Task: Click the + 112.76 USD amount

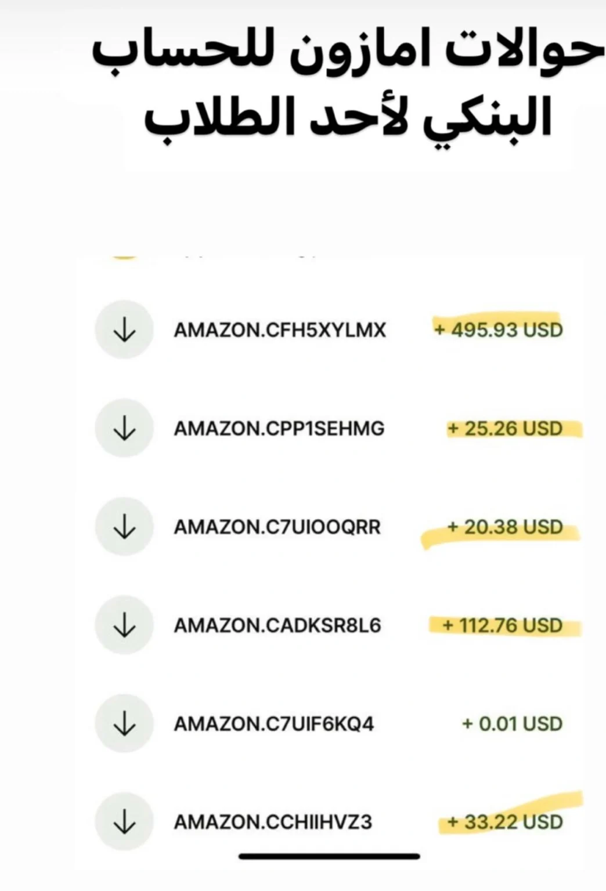Action: point(503,626)
